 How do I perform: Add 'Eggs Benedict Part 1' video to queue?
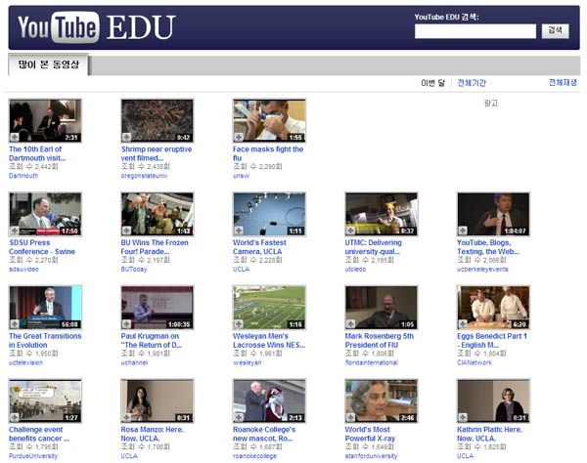pos(463,324)
